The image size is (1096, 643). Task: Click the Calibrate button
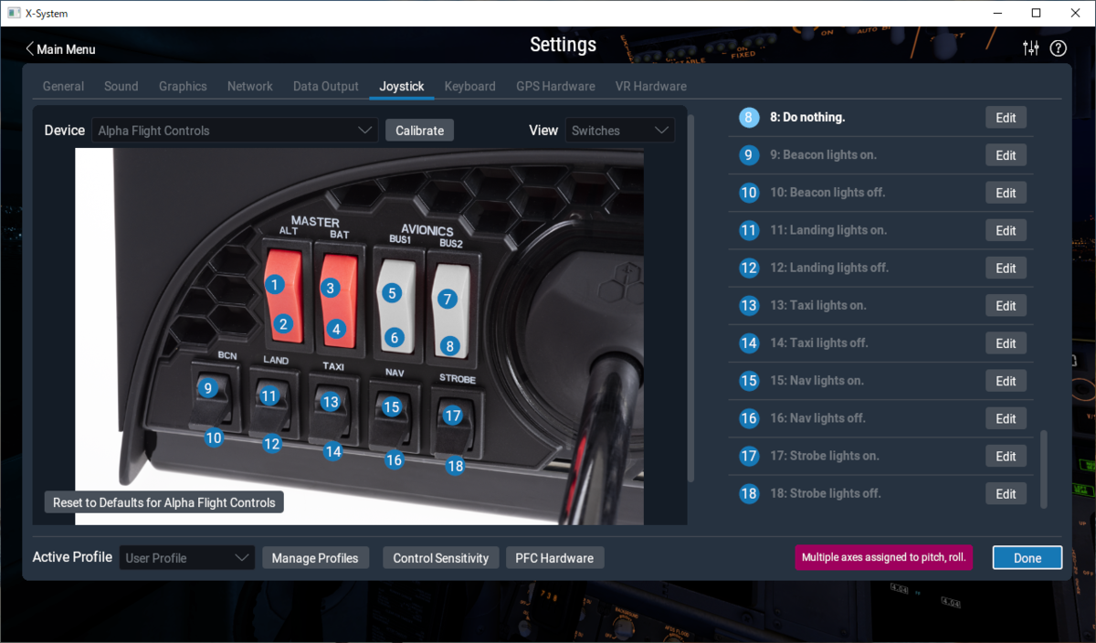point(419,131)
